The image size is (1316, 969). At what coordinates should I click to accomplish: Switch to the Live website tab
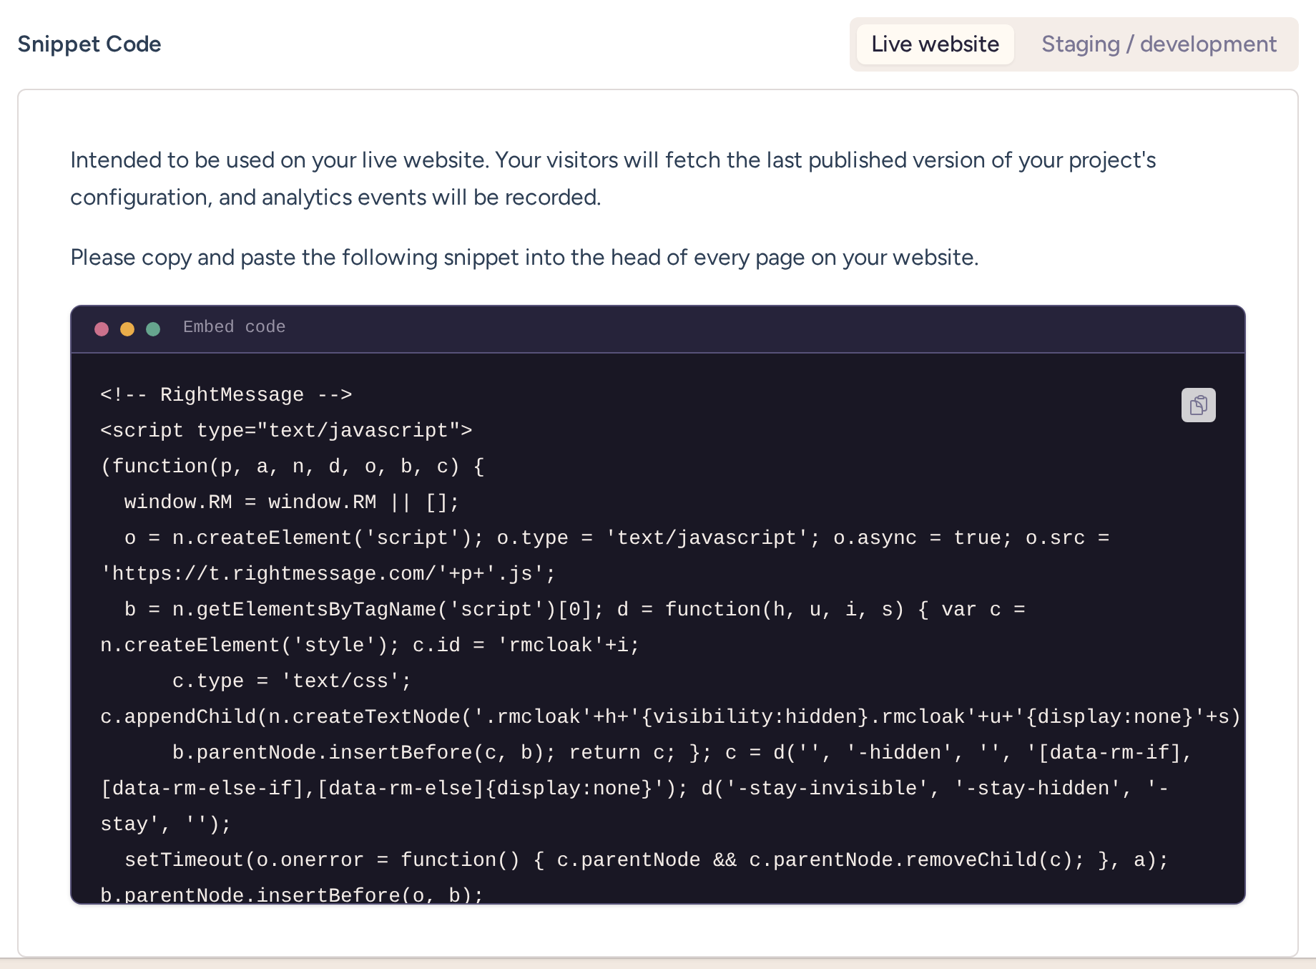pos(935,44)
